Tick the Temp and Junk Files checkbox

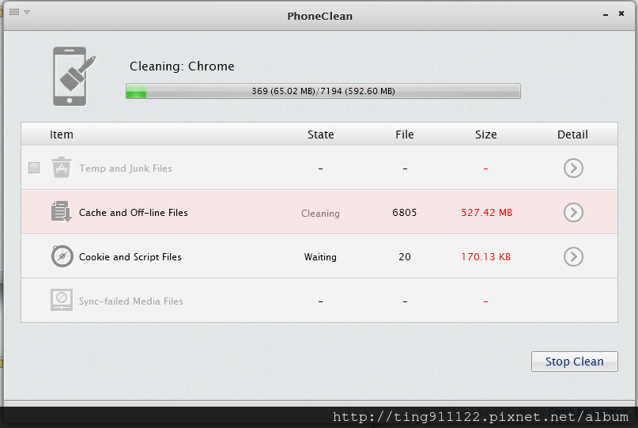(x=34, y=168)
